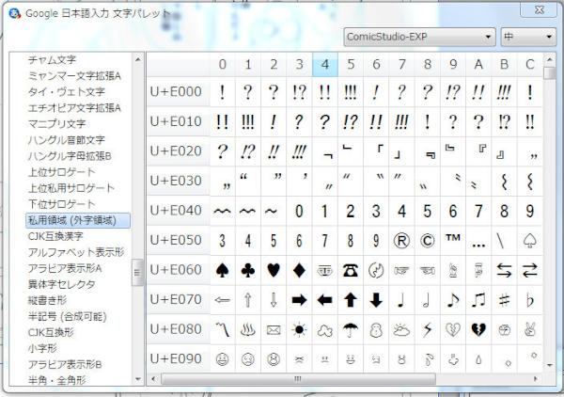Click column header A in the grid

coord(478,64)
